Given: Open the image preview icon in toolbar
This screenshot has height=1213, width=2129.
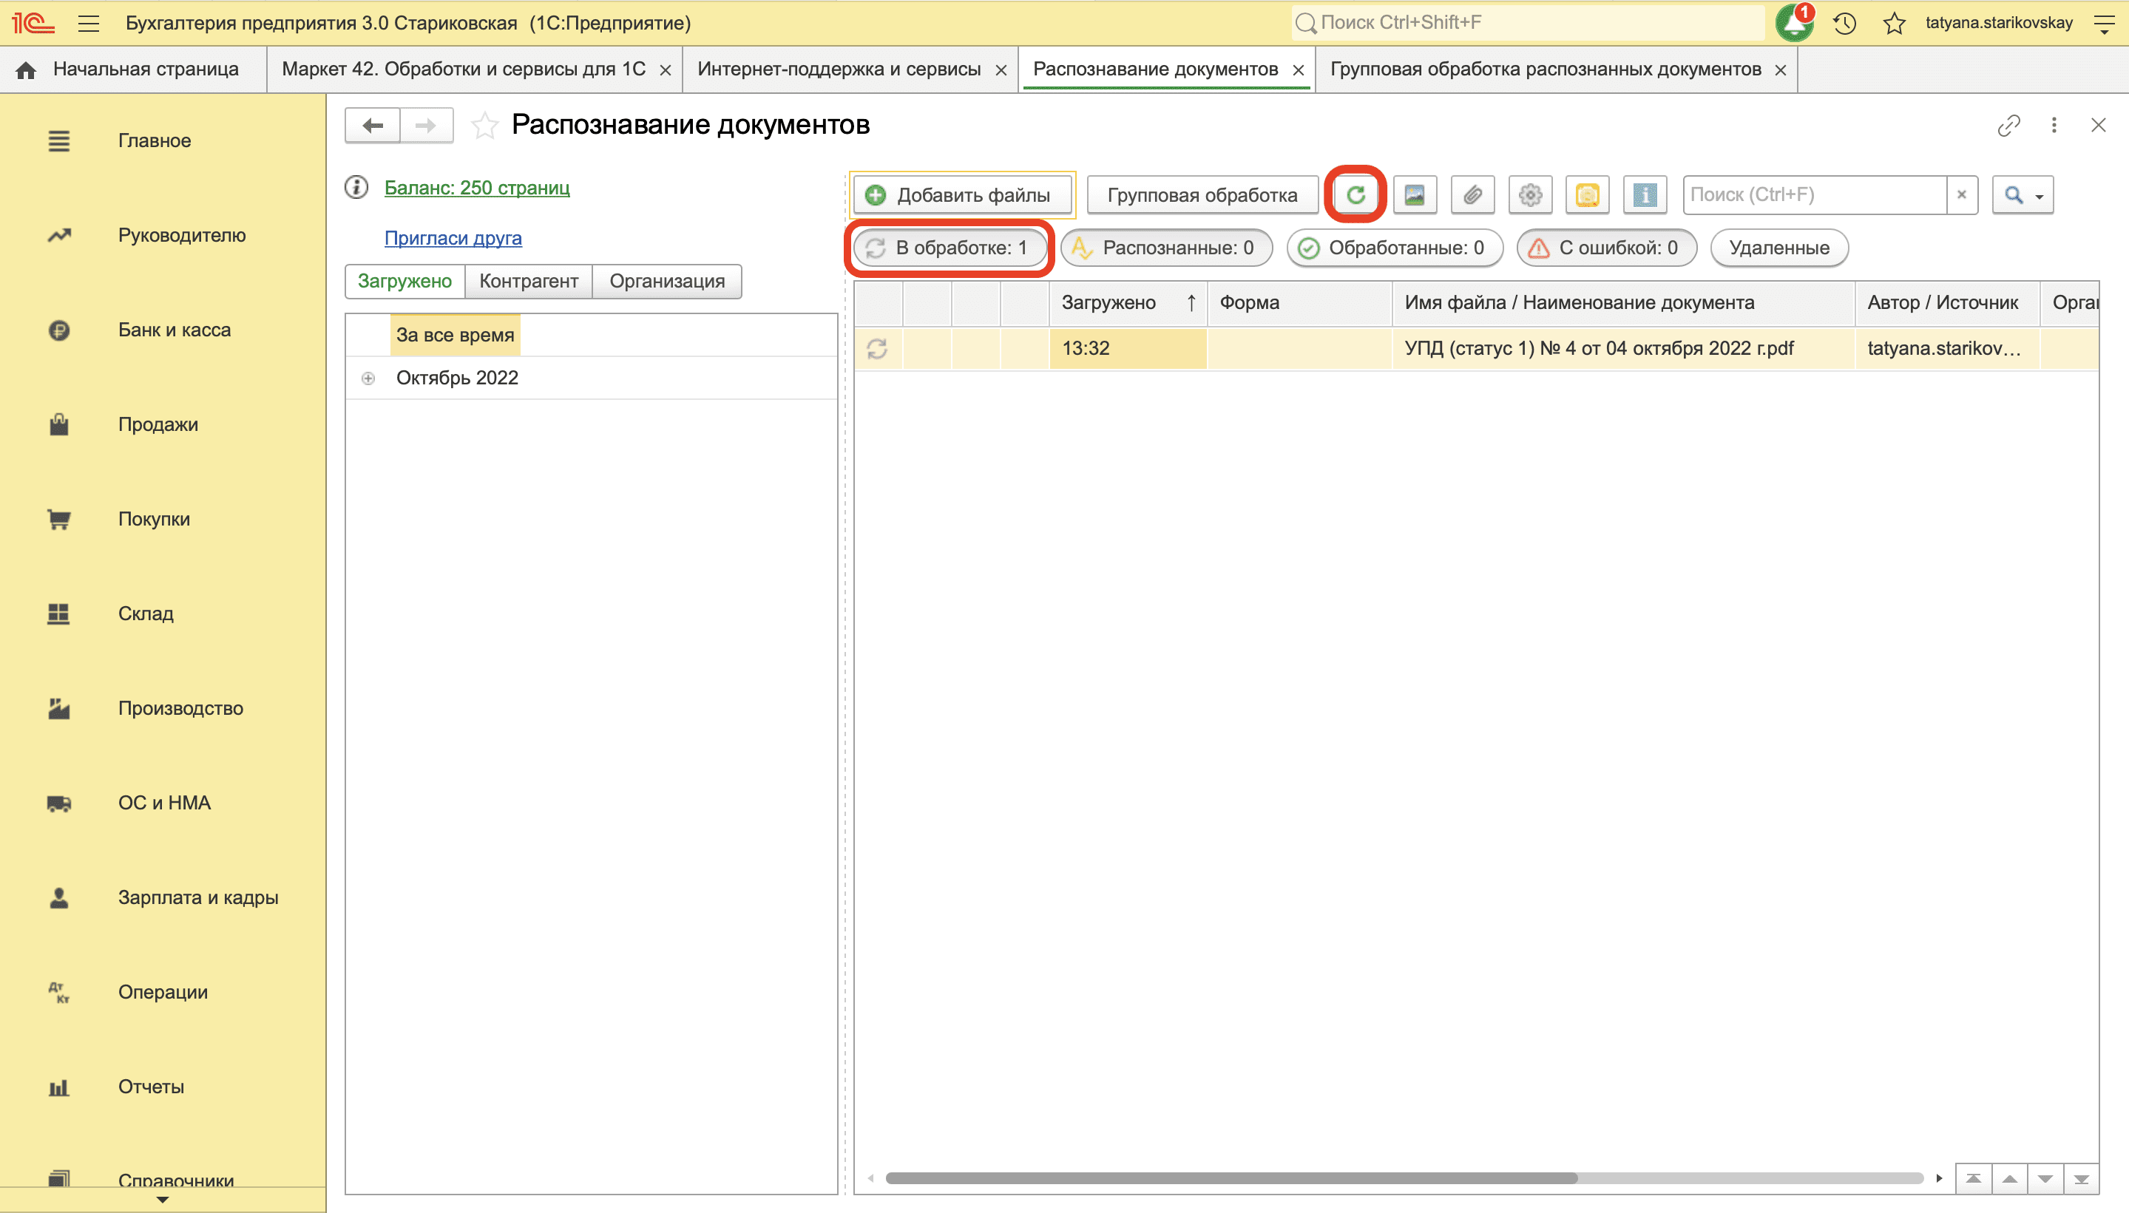Looking at the screenshot, I should [x=1414, y=195].
